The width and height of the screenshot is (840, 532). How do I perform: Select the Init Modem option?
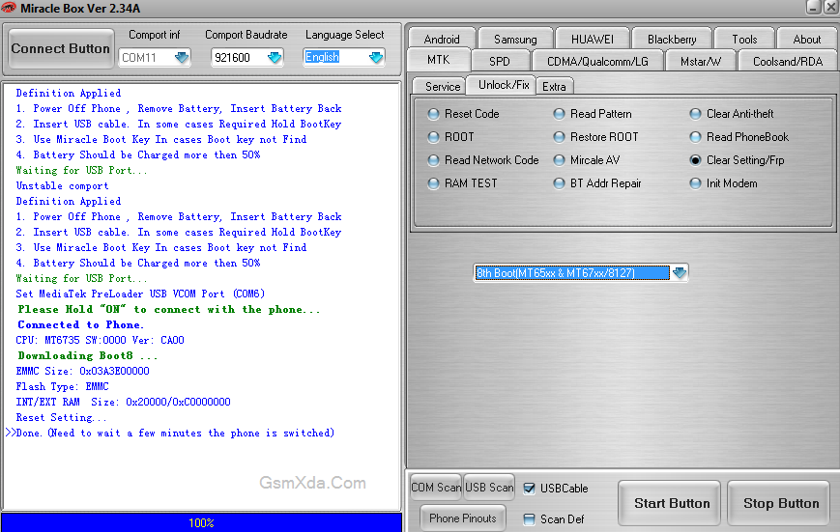pos(695,183)
